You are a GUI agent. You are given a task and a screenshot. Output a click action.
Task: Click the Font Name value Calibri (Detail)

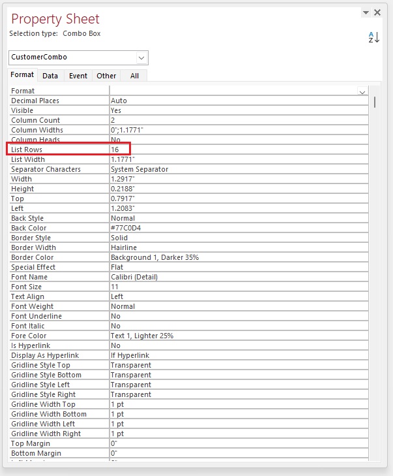click(239, 277)
